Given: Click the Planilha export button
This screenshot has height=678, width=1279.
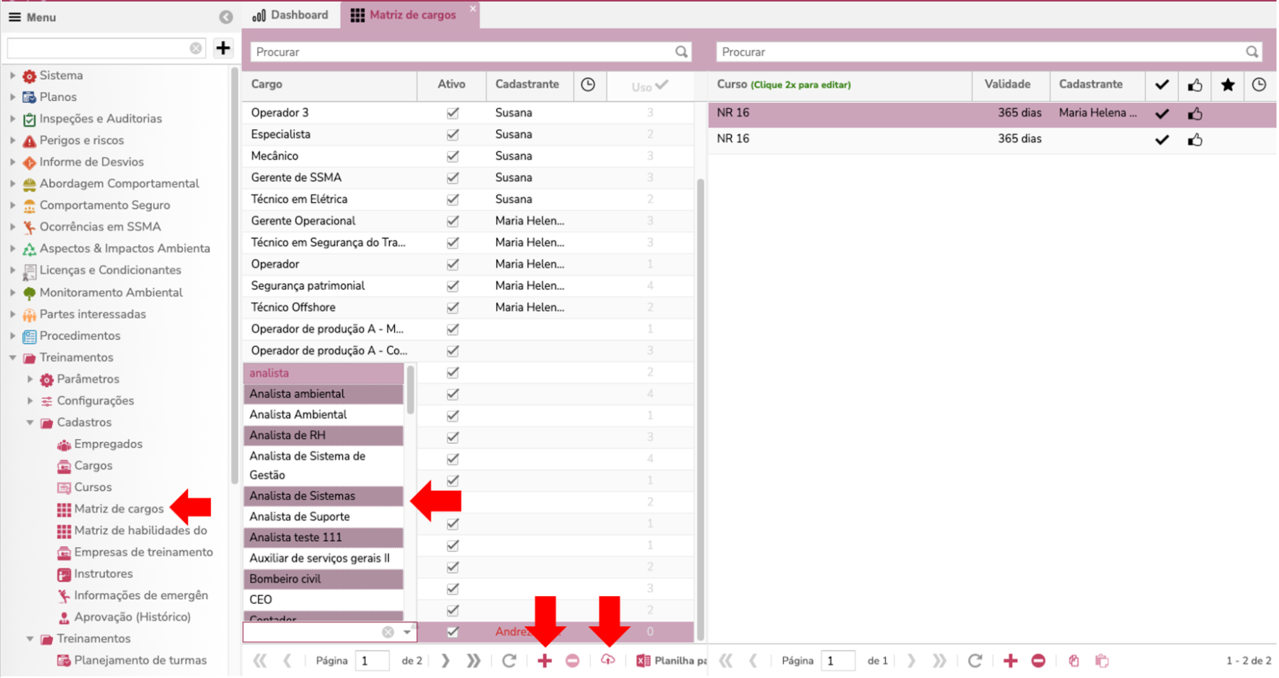Looking at the screenshot, I should click(671, 661).
